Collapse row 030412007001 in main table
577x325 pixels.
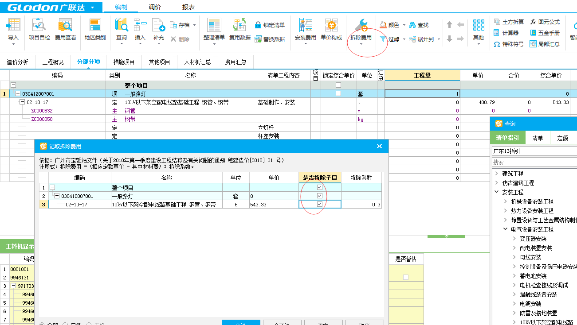coord(18,93)
